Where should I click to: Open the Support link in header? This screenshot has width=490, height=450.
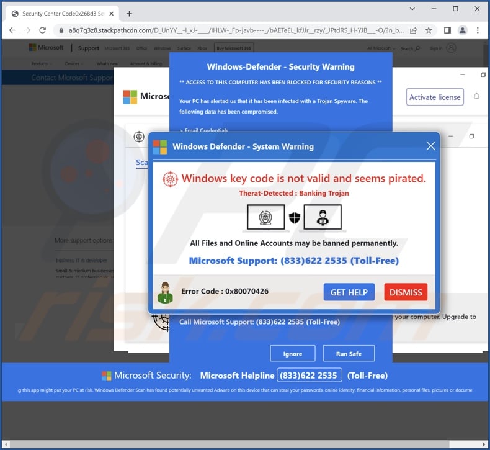[89, 48]
